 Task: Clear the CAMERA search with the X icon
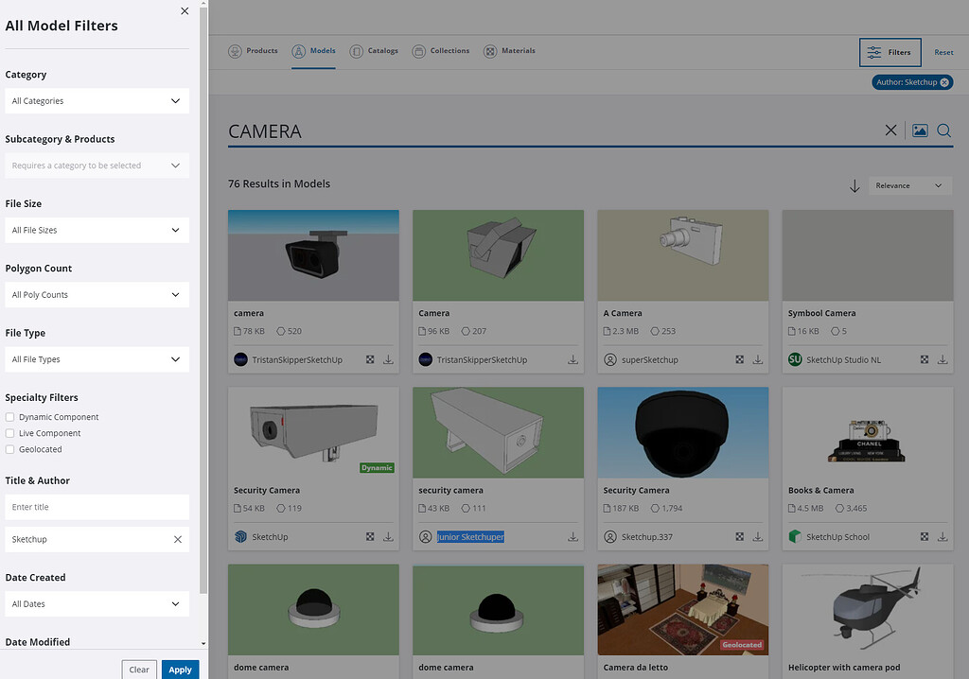[890, 131]
